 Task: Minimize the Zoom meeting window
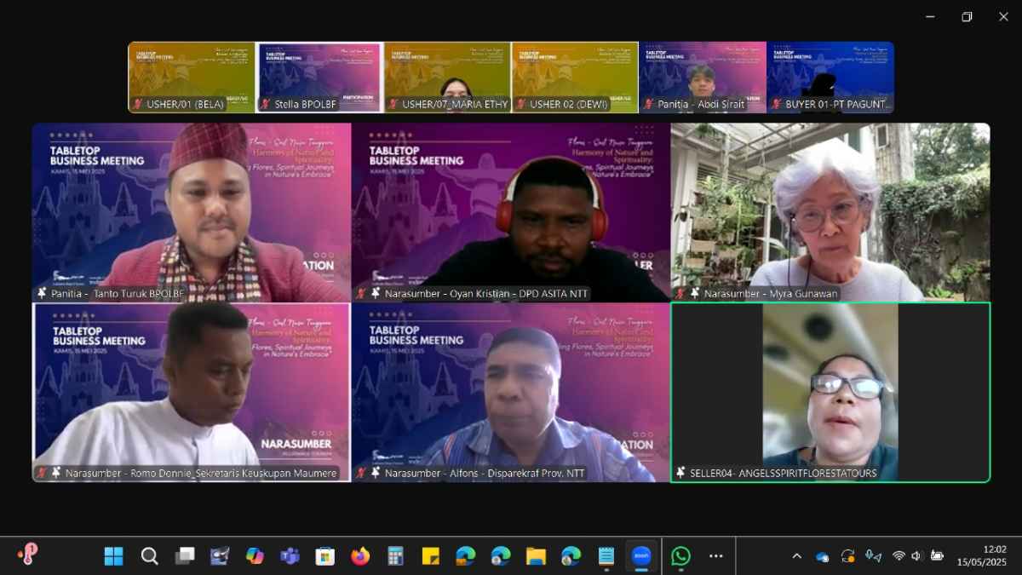[930, 17]
